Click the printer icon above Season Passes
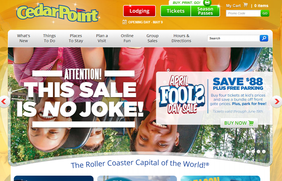 tap(207, 3)
